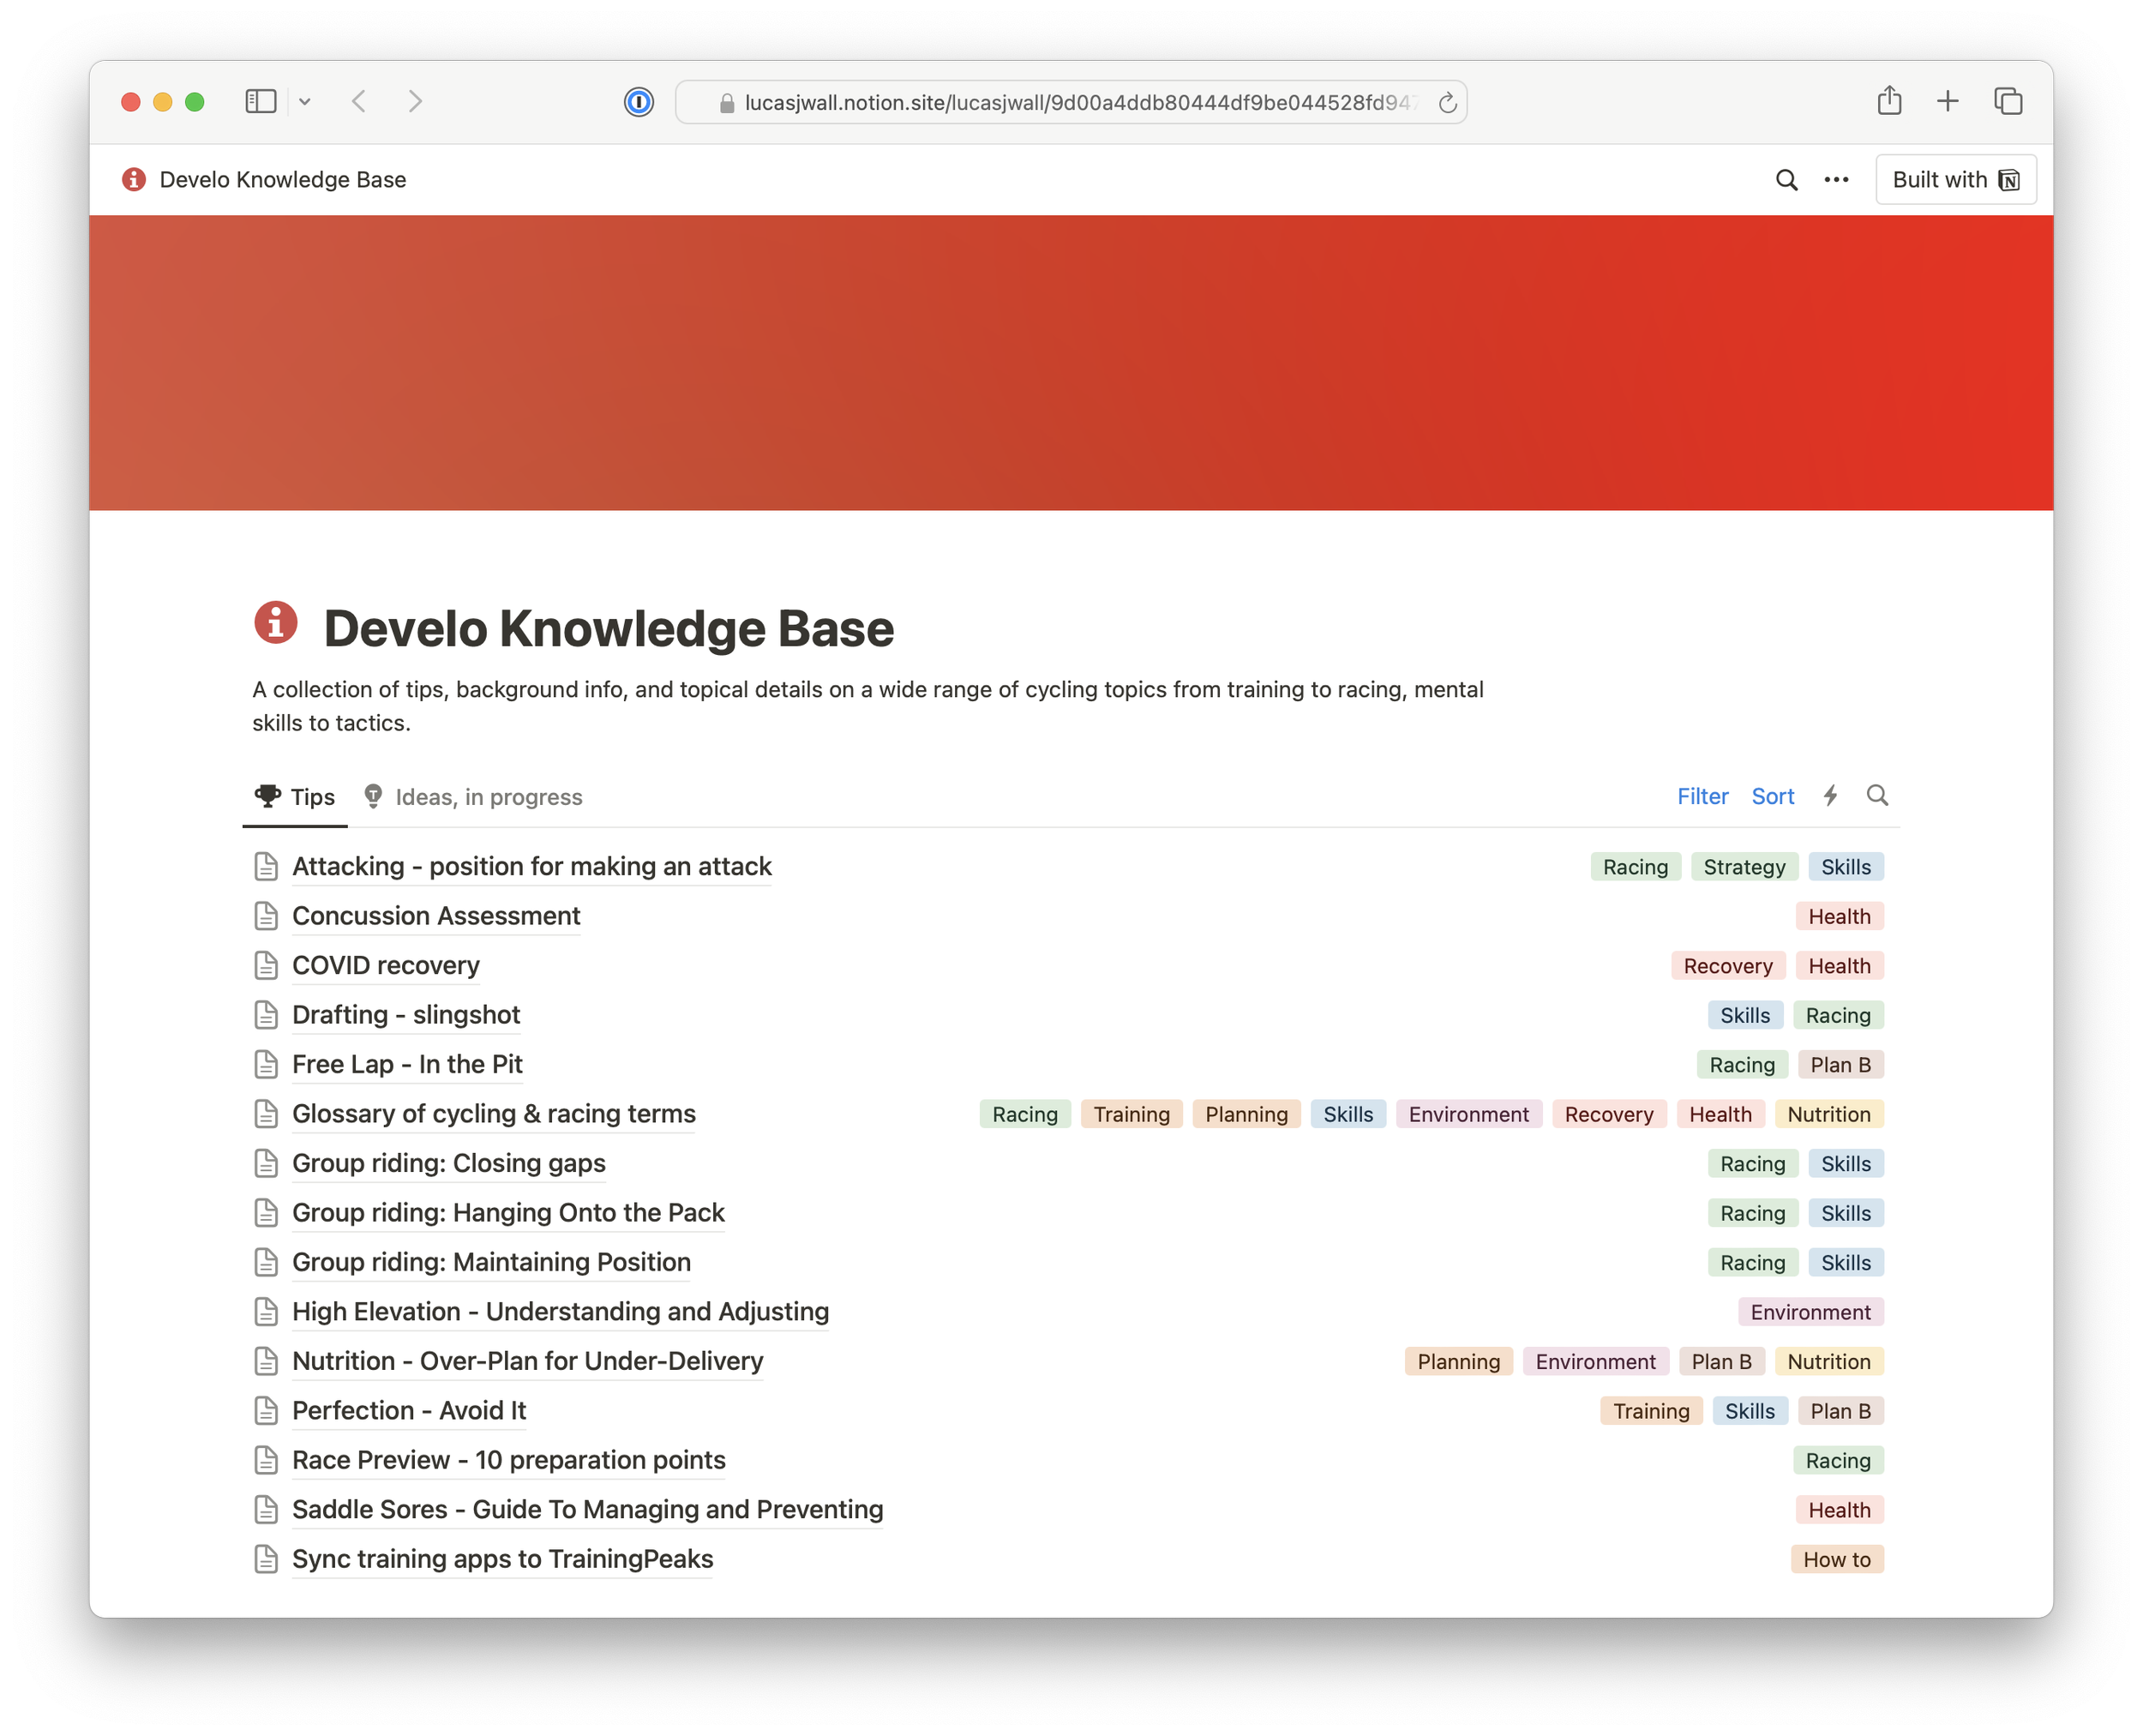Click the Training tag on the Glossary row
This screenshot has width=2143, height=1736.
coord(1131,1115)
